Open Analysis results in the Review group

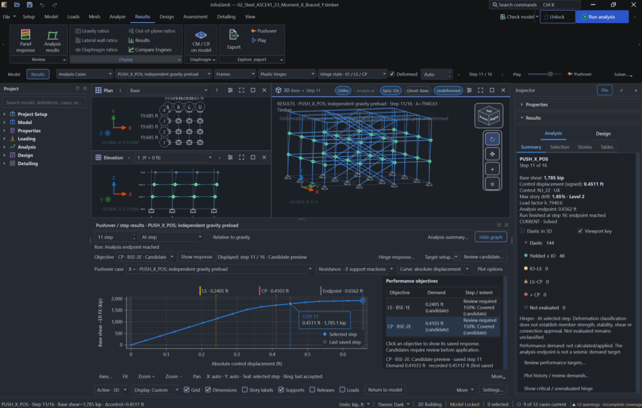(53, 41)
